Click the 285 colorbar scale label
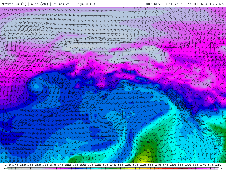The image size is (226, 170). pos(75,165)
